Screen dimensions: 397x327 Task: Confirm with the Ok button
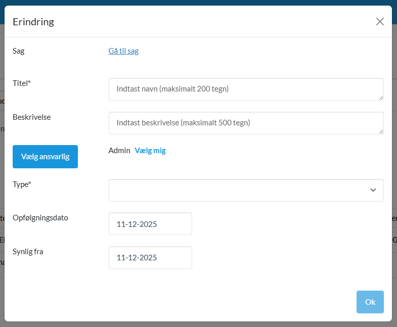pos(370,302)
